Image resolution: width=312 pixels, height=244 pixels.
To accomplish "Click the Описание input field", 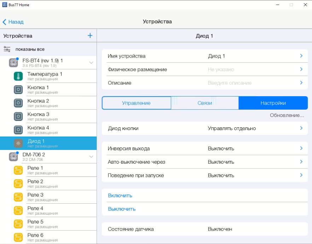I will coord(230,83).
